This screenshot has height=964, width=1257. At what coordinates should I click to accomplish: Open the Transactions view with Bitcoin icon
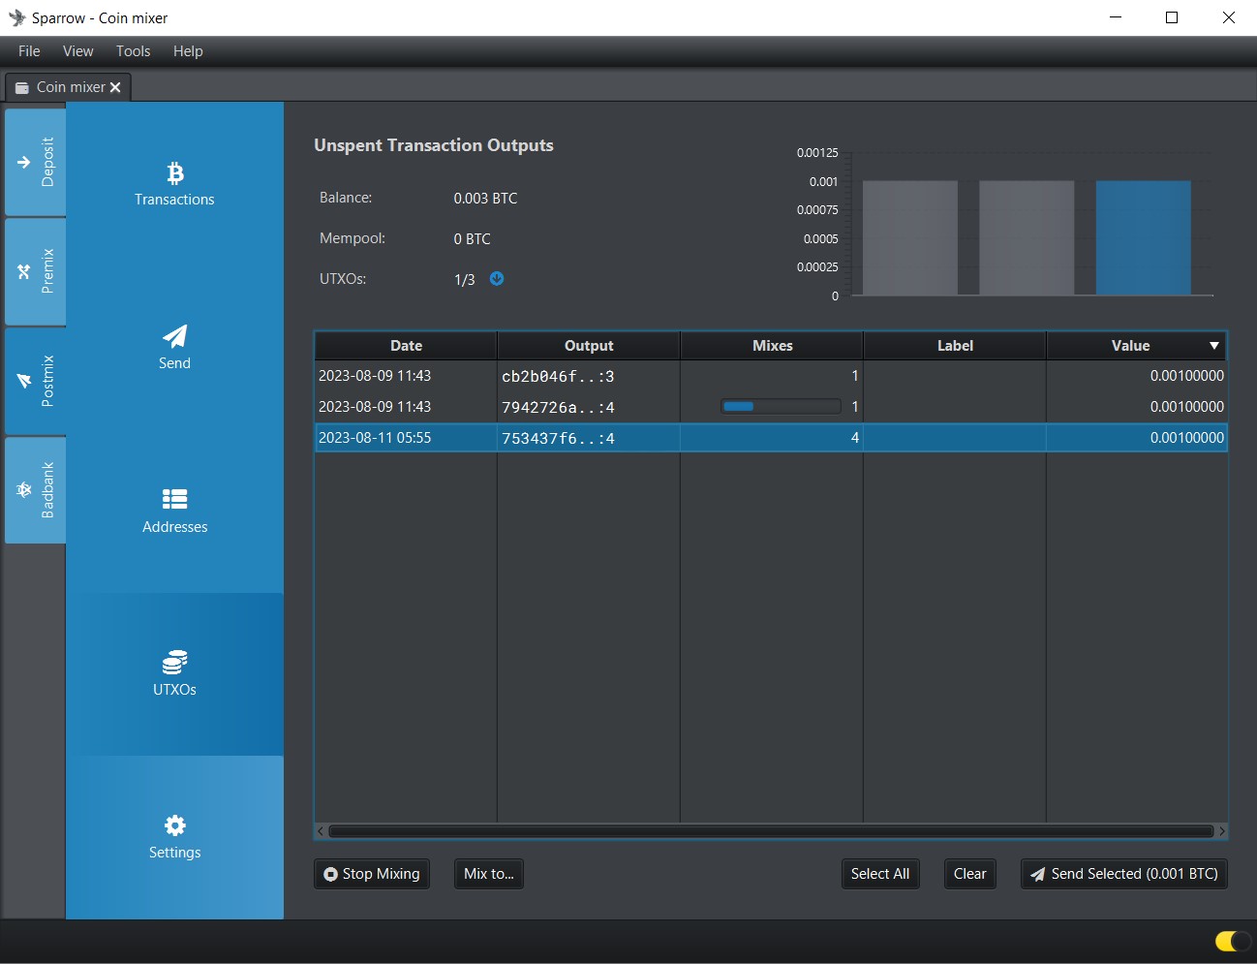click(174, 184)
